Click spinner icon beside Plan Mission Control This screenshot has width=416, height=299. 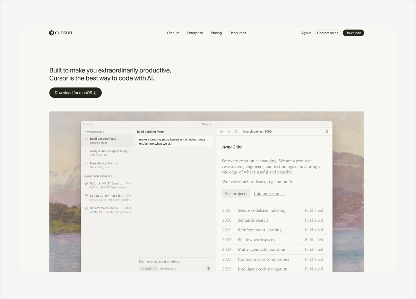coord(86,163)
